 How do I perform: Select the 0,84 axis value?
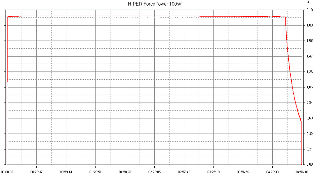pos(309,103)
